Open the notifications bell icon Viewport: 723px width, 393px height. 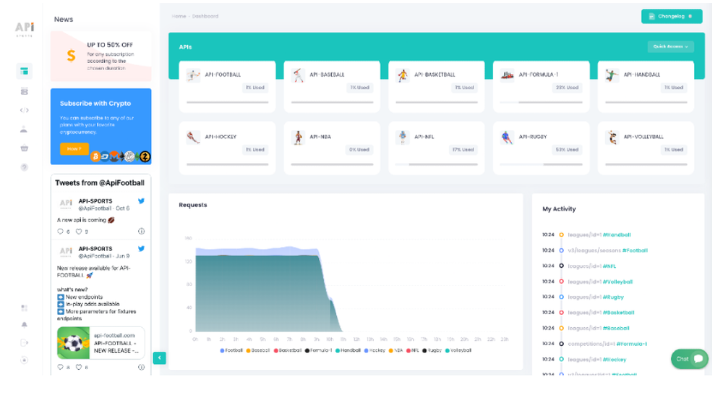click(x=25, y=325)
